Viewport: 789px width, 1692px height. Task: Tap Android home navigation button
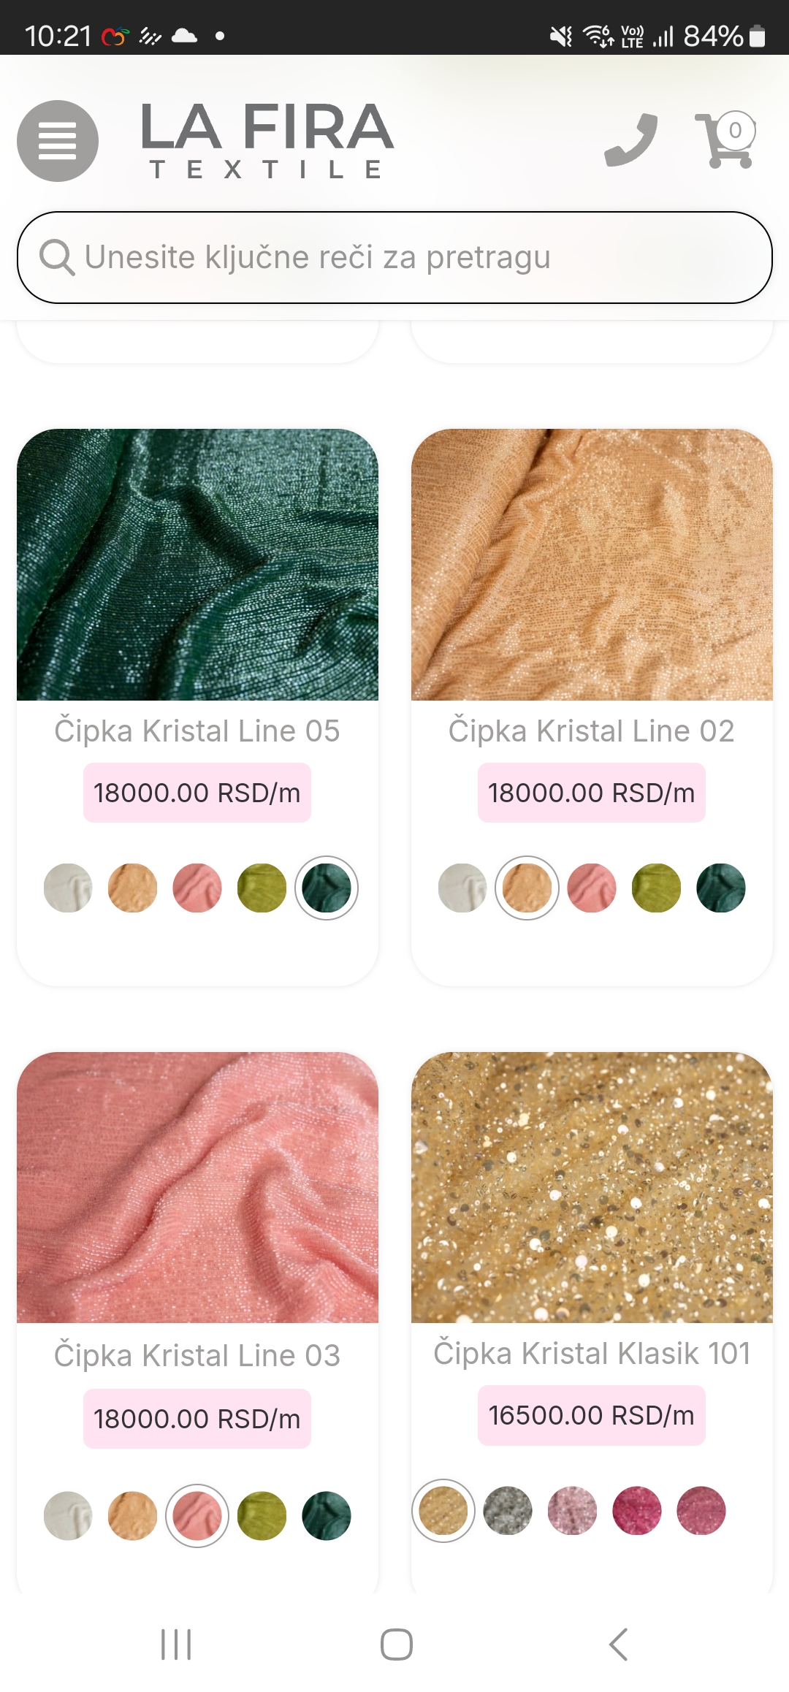click(x=396, y=1645)
